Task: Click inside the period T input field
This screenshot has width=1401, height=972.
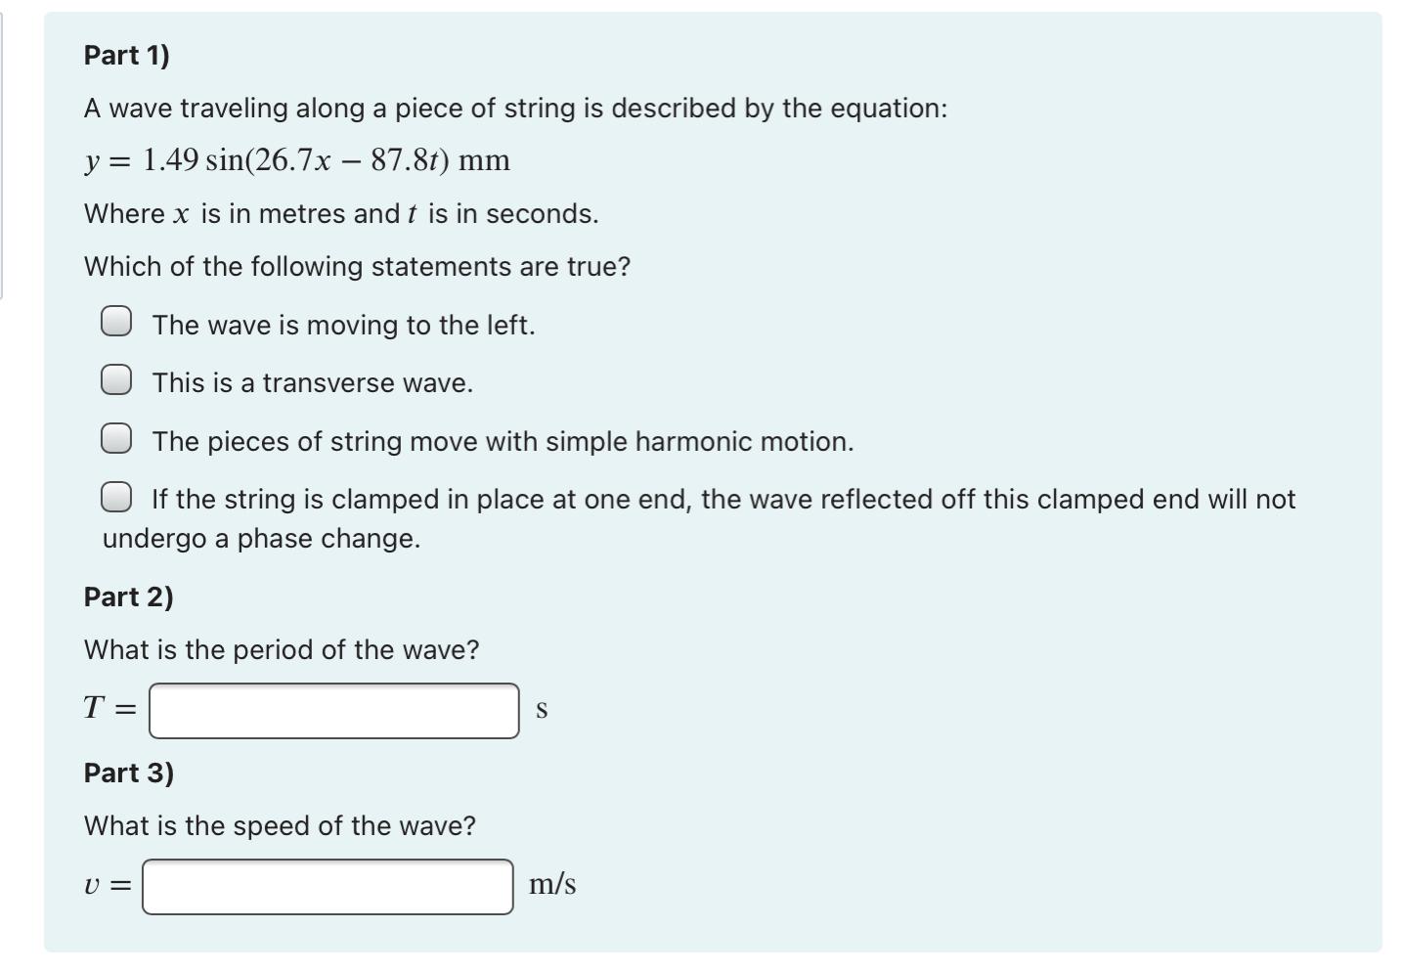Action: [332, 708]
